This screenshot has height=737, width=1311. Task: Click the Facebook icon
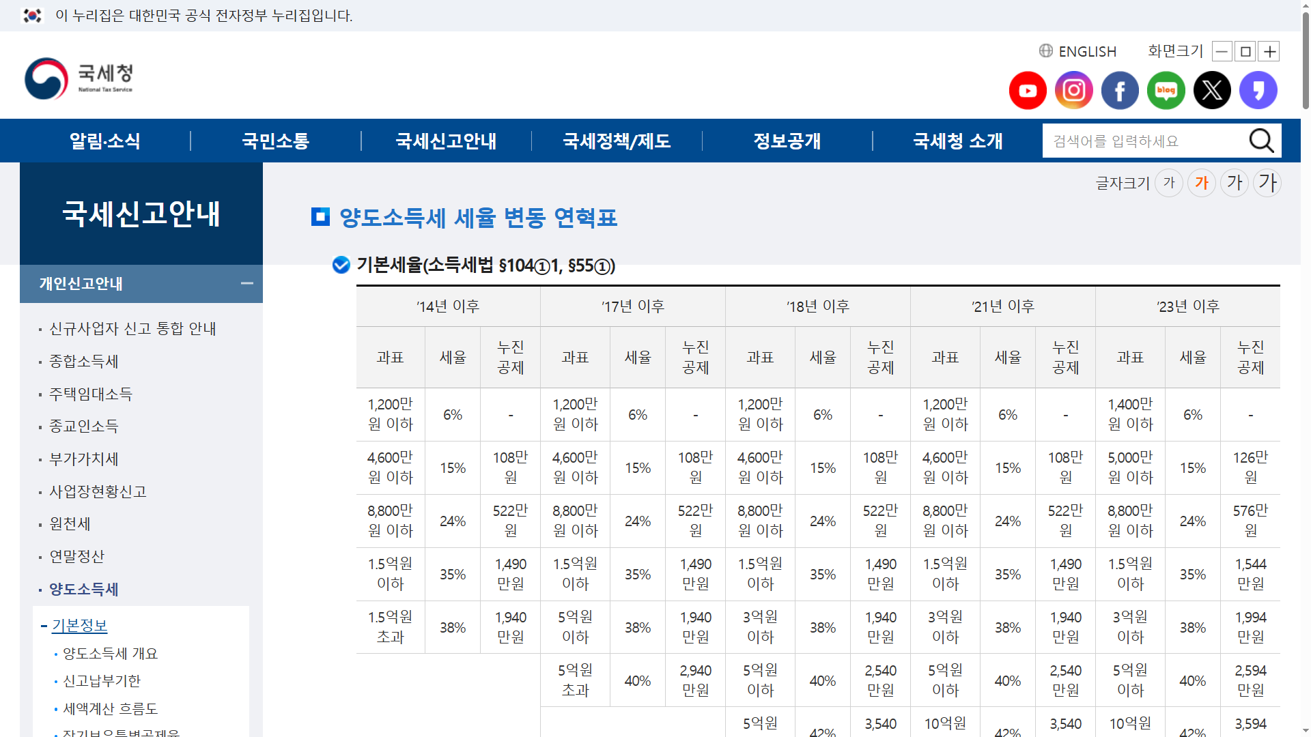pos(1119,90)
